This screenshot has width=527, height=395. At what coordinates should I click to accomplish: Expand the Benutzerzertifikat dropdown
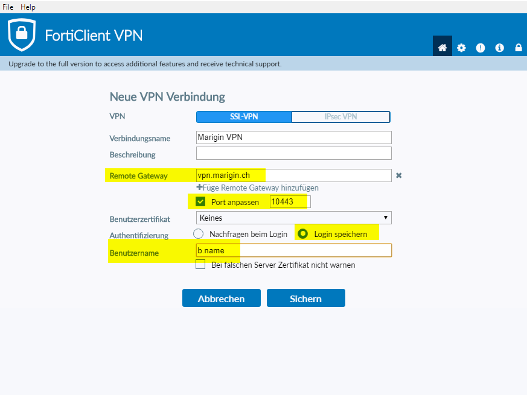click(x=294, y=218)
